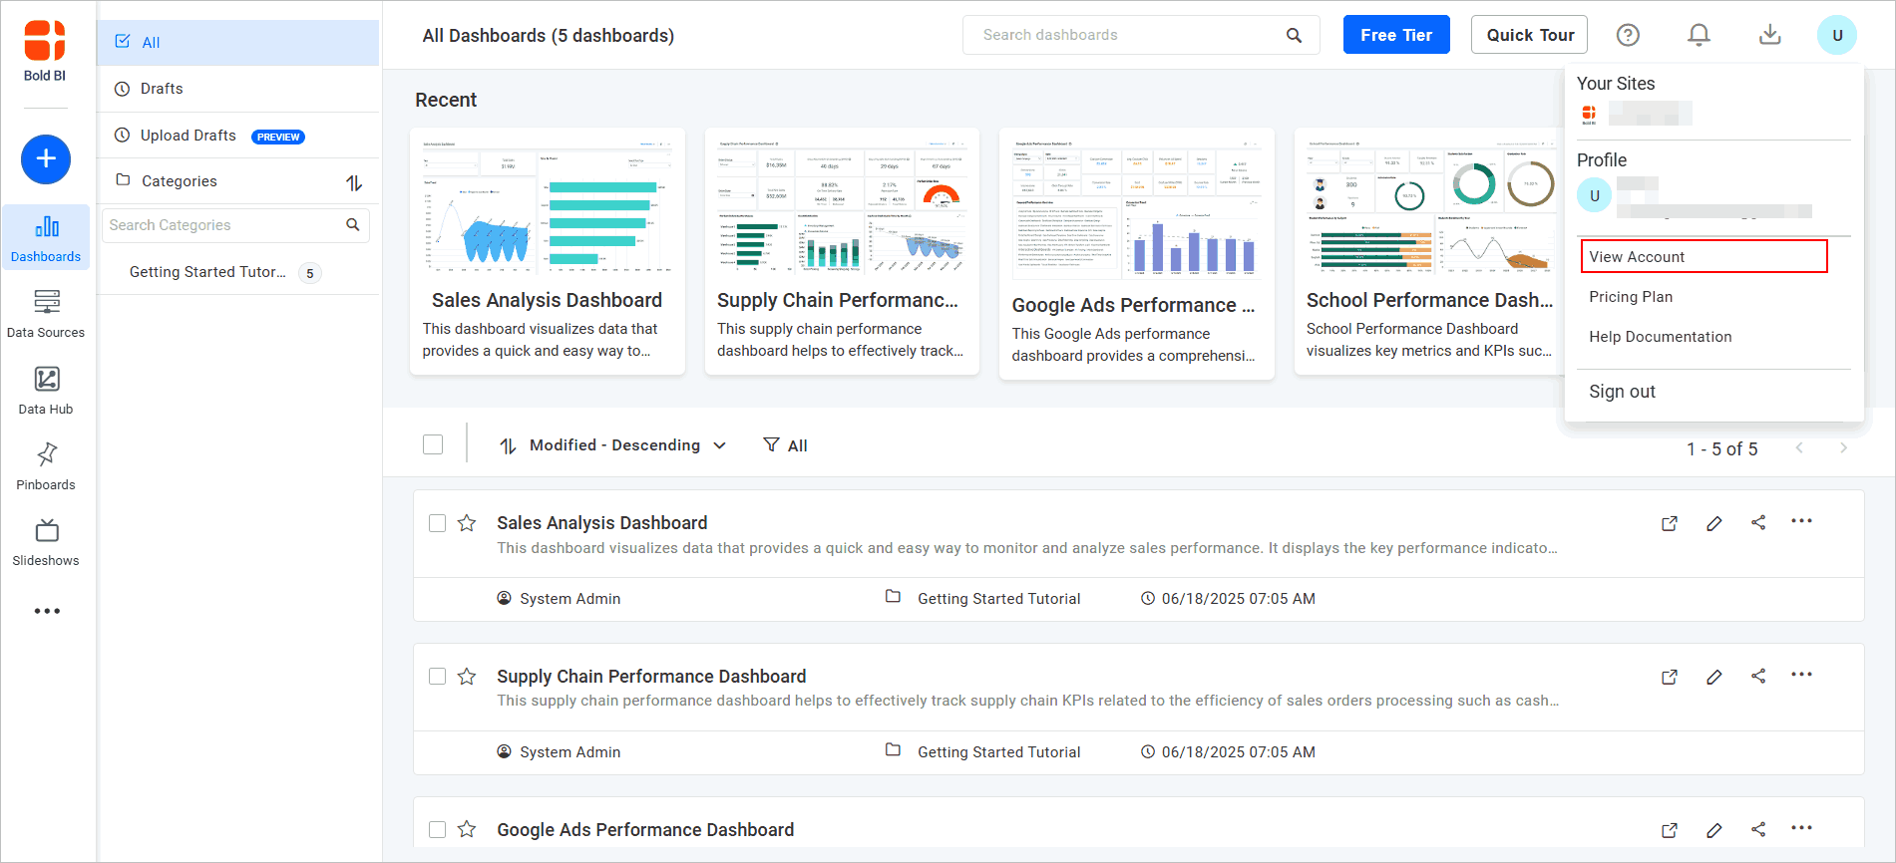1896x863 pixels.
Task: Check the Sales Analysis Dashboard checkbox
Action: coord(437,523)
